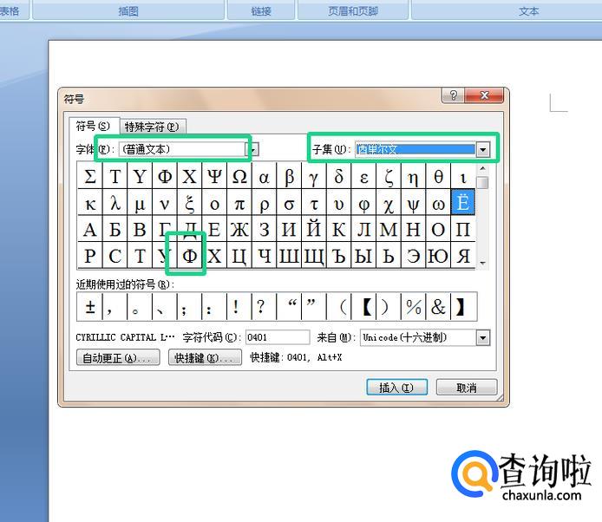Viewport: 602px width, 522px height.
Task: Click the symbol grid scrollbar thumb
Action: click(483, 182)
